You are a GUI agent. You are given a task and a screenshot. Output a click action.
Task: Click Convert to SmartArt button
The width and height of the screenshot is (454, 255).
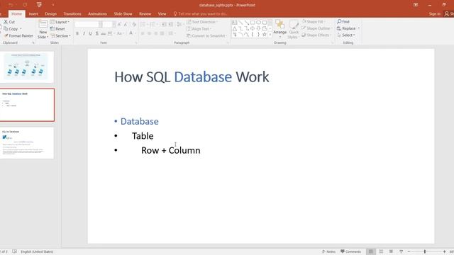pyautogui.click(x=206, y=36)
